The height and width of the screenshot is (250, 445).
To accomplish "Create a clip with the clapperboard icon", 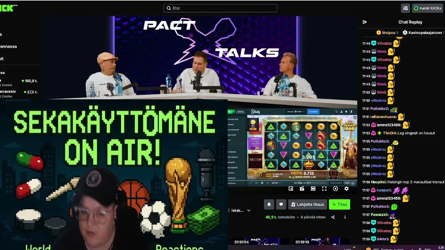I will pyautogui.click(x=302, y=189).
